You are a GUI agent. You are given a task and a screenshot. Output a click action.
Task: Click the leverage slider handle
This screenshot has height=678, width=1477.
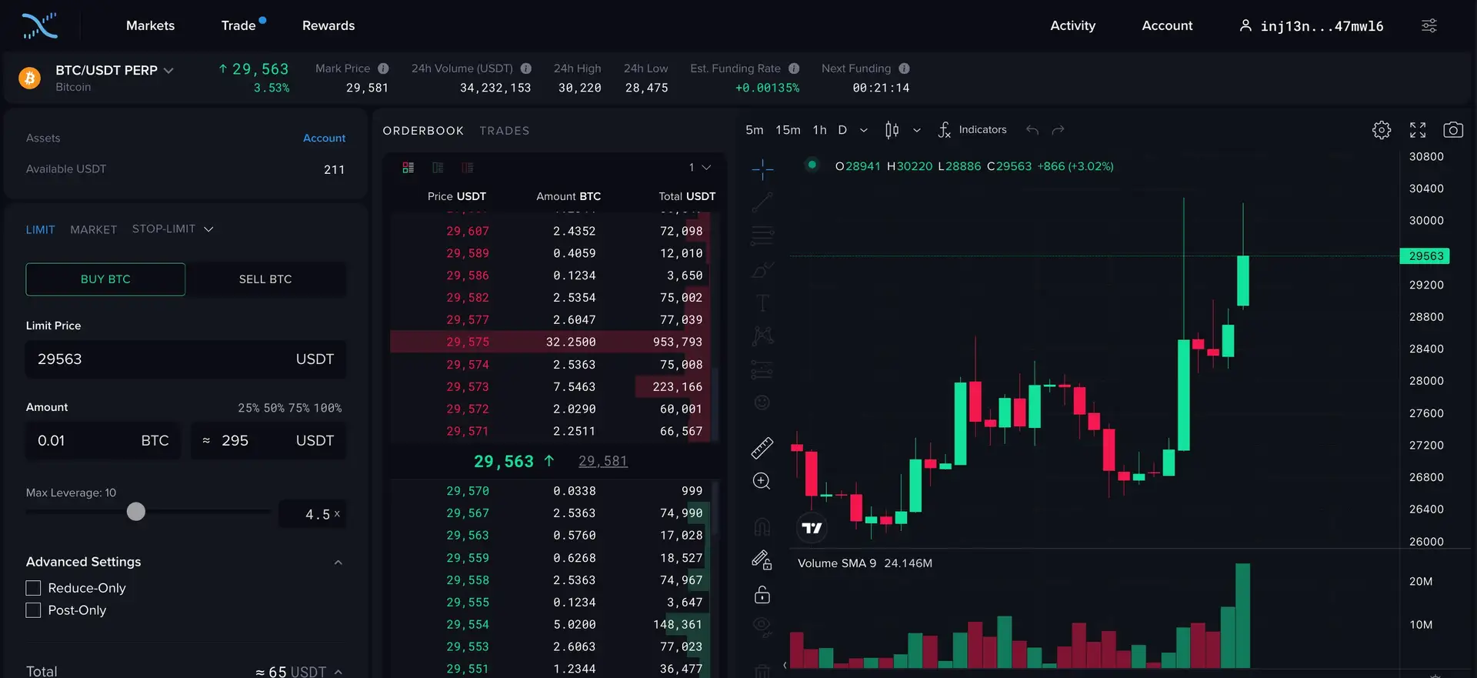136,512
